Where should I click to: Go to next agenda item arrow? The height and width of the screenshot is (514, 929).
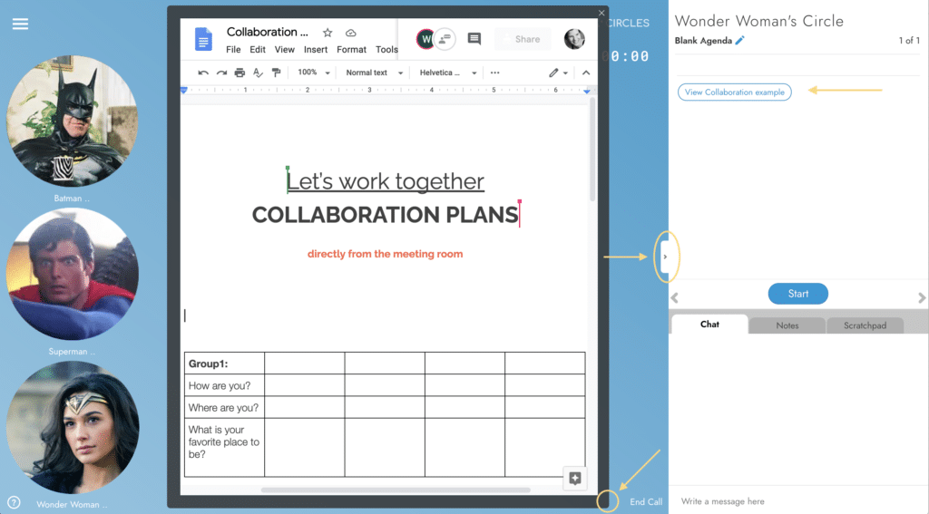pyautogui.click(x=922, y=297)
